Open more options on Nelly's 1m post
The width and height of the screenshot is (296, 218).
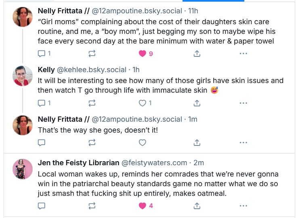(243, 142)
